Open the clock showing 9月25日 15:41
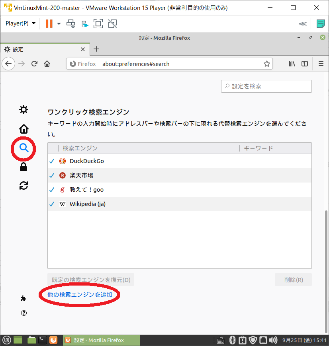329x346 pixels. pos(304,340)
